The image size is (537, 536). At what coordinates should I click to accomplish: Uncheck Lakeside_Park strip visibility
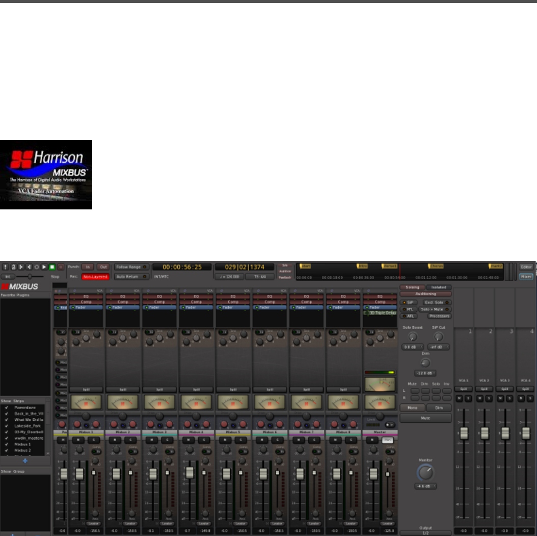[x=7, y=426]
